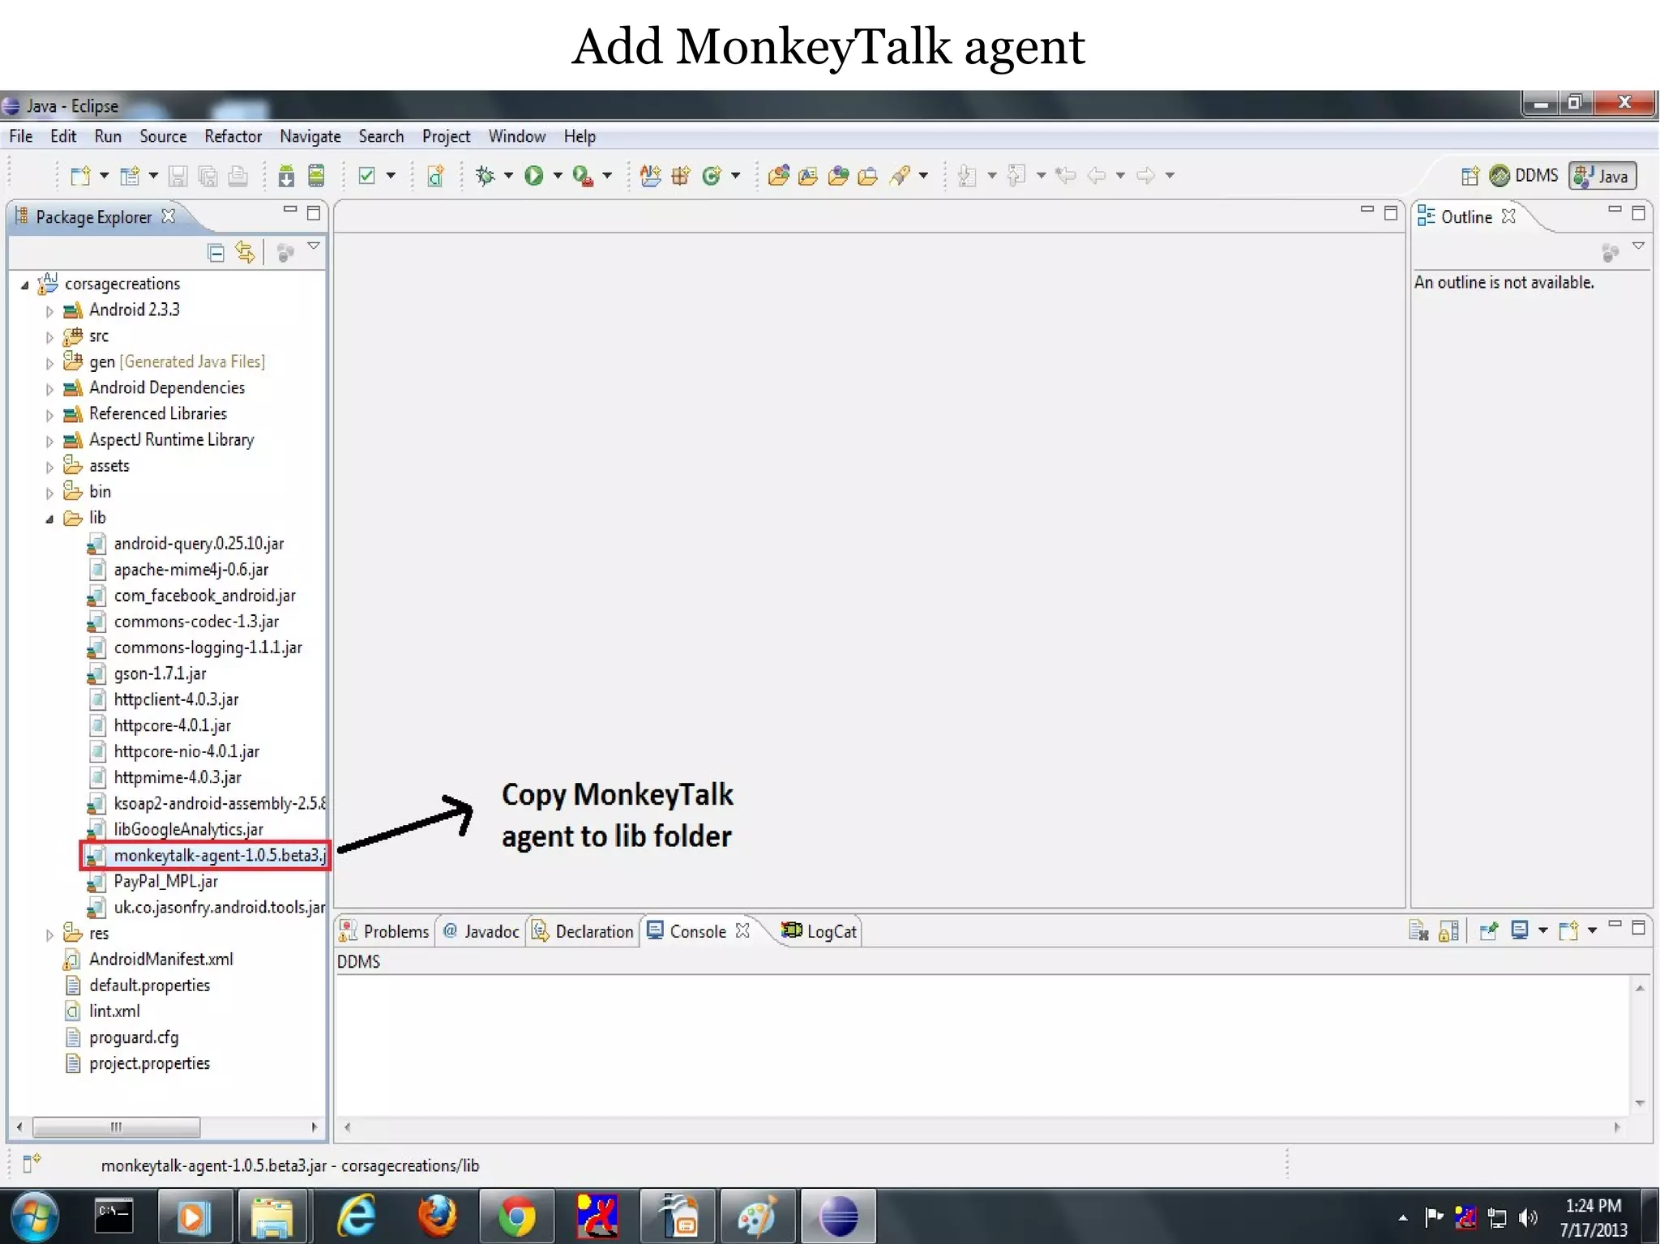Select monkeytalk-agent-1.0.5.beta3.jar file
1660x1244 pixels.
tap(206, 856)
